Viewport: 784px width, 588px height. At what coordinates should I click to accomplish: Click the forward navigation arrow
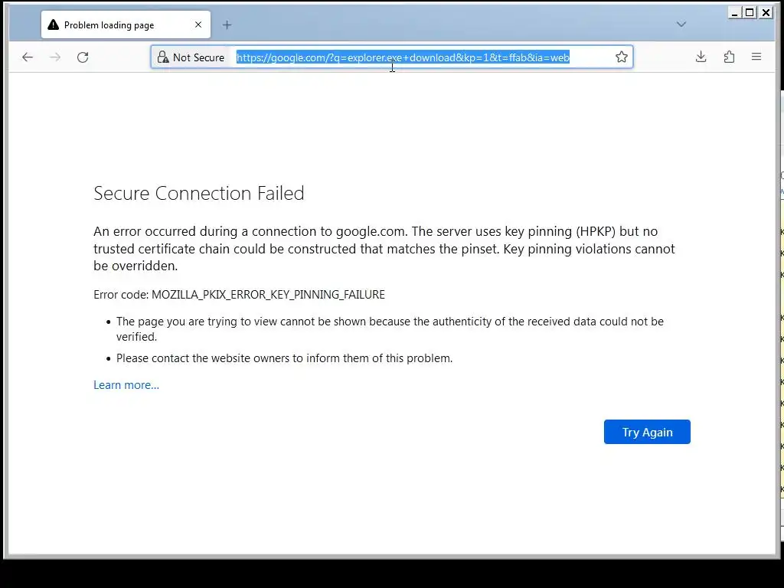(x=55, y=57)
